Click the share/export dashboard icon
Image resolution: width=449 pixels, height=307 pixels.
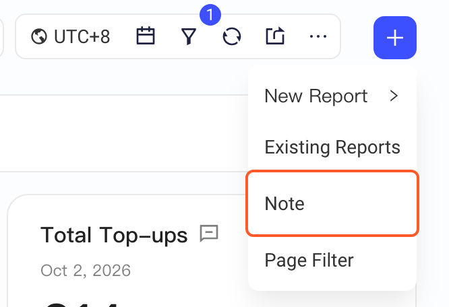click(275, 36)
